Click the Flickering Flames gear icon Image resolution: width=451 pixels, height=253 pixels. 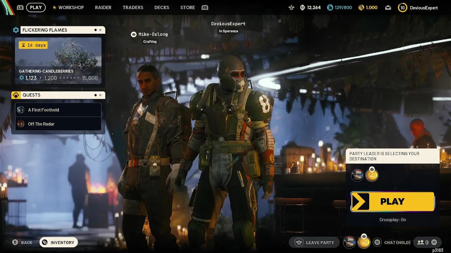pyautogui.click(x=16, y=30)
